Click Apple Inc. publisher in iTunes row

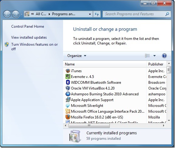[x=156, y=71]
